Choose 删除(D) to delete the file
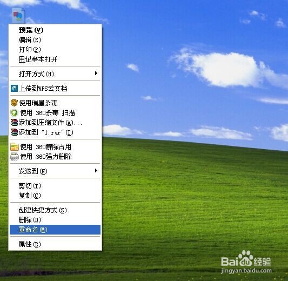Screen dimensions: 288x281 (55, 219)
